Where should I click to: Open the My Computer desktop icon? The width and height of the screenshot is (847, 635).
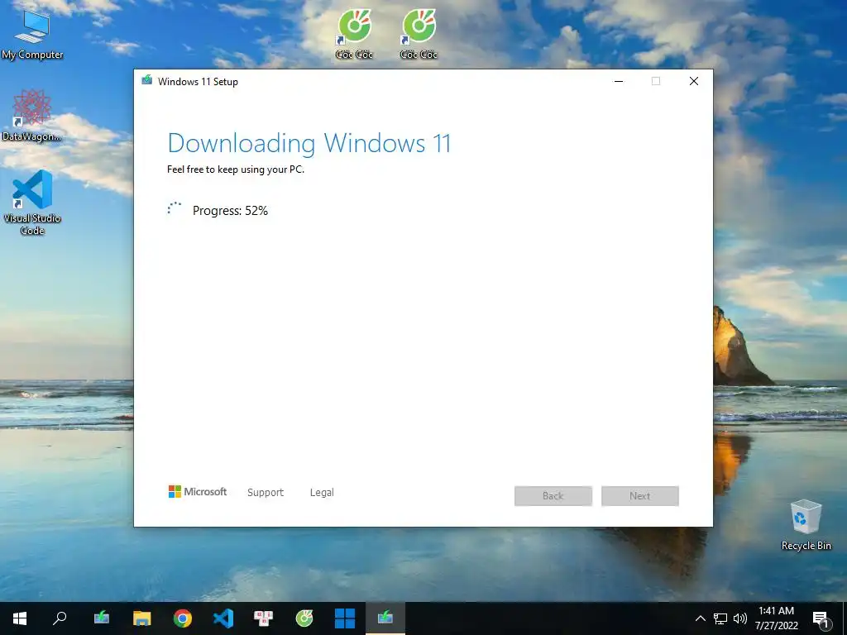(x=32, y=34)
